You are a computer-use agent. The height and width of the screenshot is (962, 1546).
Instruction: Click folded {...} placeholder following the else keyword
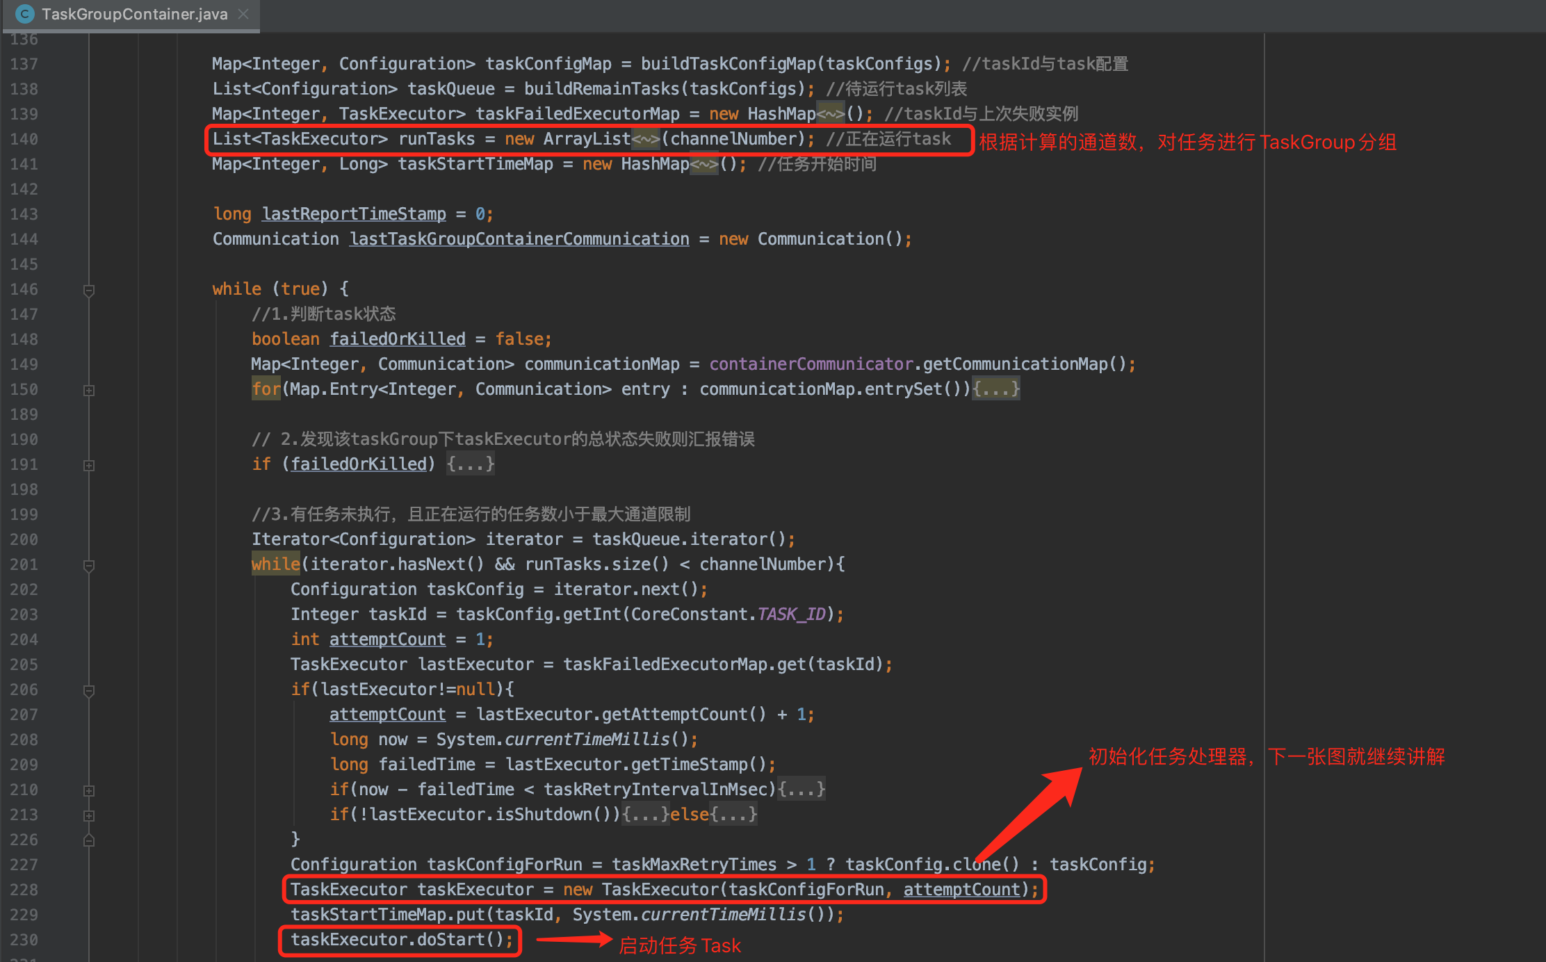click(x=733, y=815)
